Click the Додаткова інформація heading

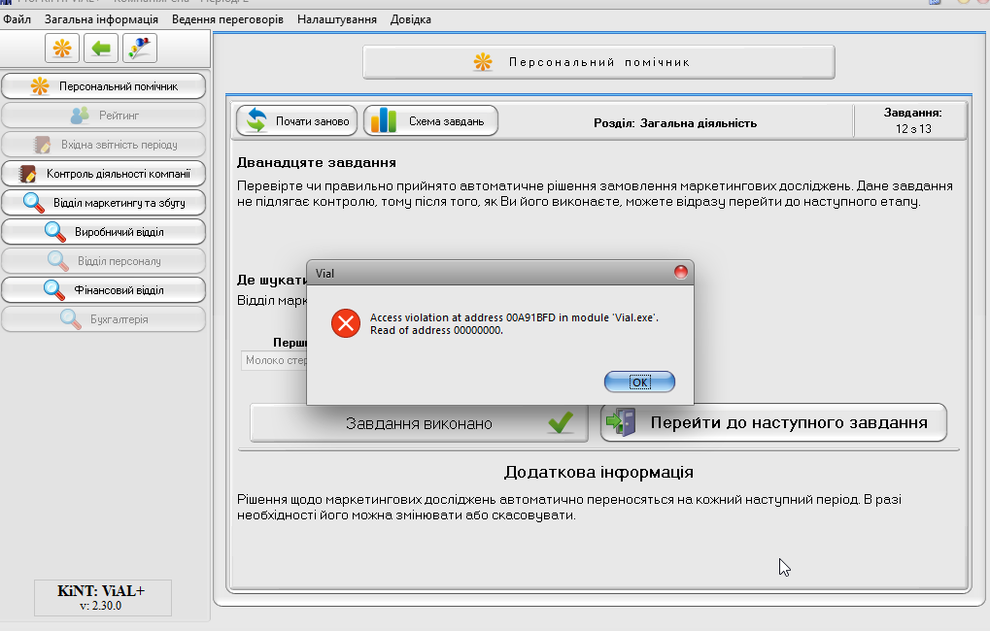pyautogui.click(x=598, y=472)
